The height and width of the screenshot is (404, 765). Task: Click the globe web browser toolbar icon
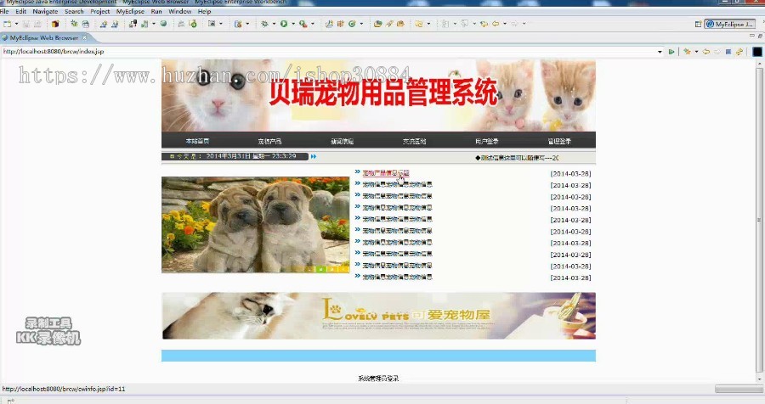pyautogui.click(x=163, y=24)
